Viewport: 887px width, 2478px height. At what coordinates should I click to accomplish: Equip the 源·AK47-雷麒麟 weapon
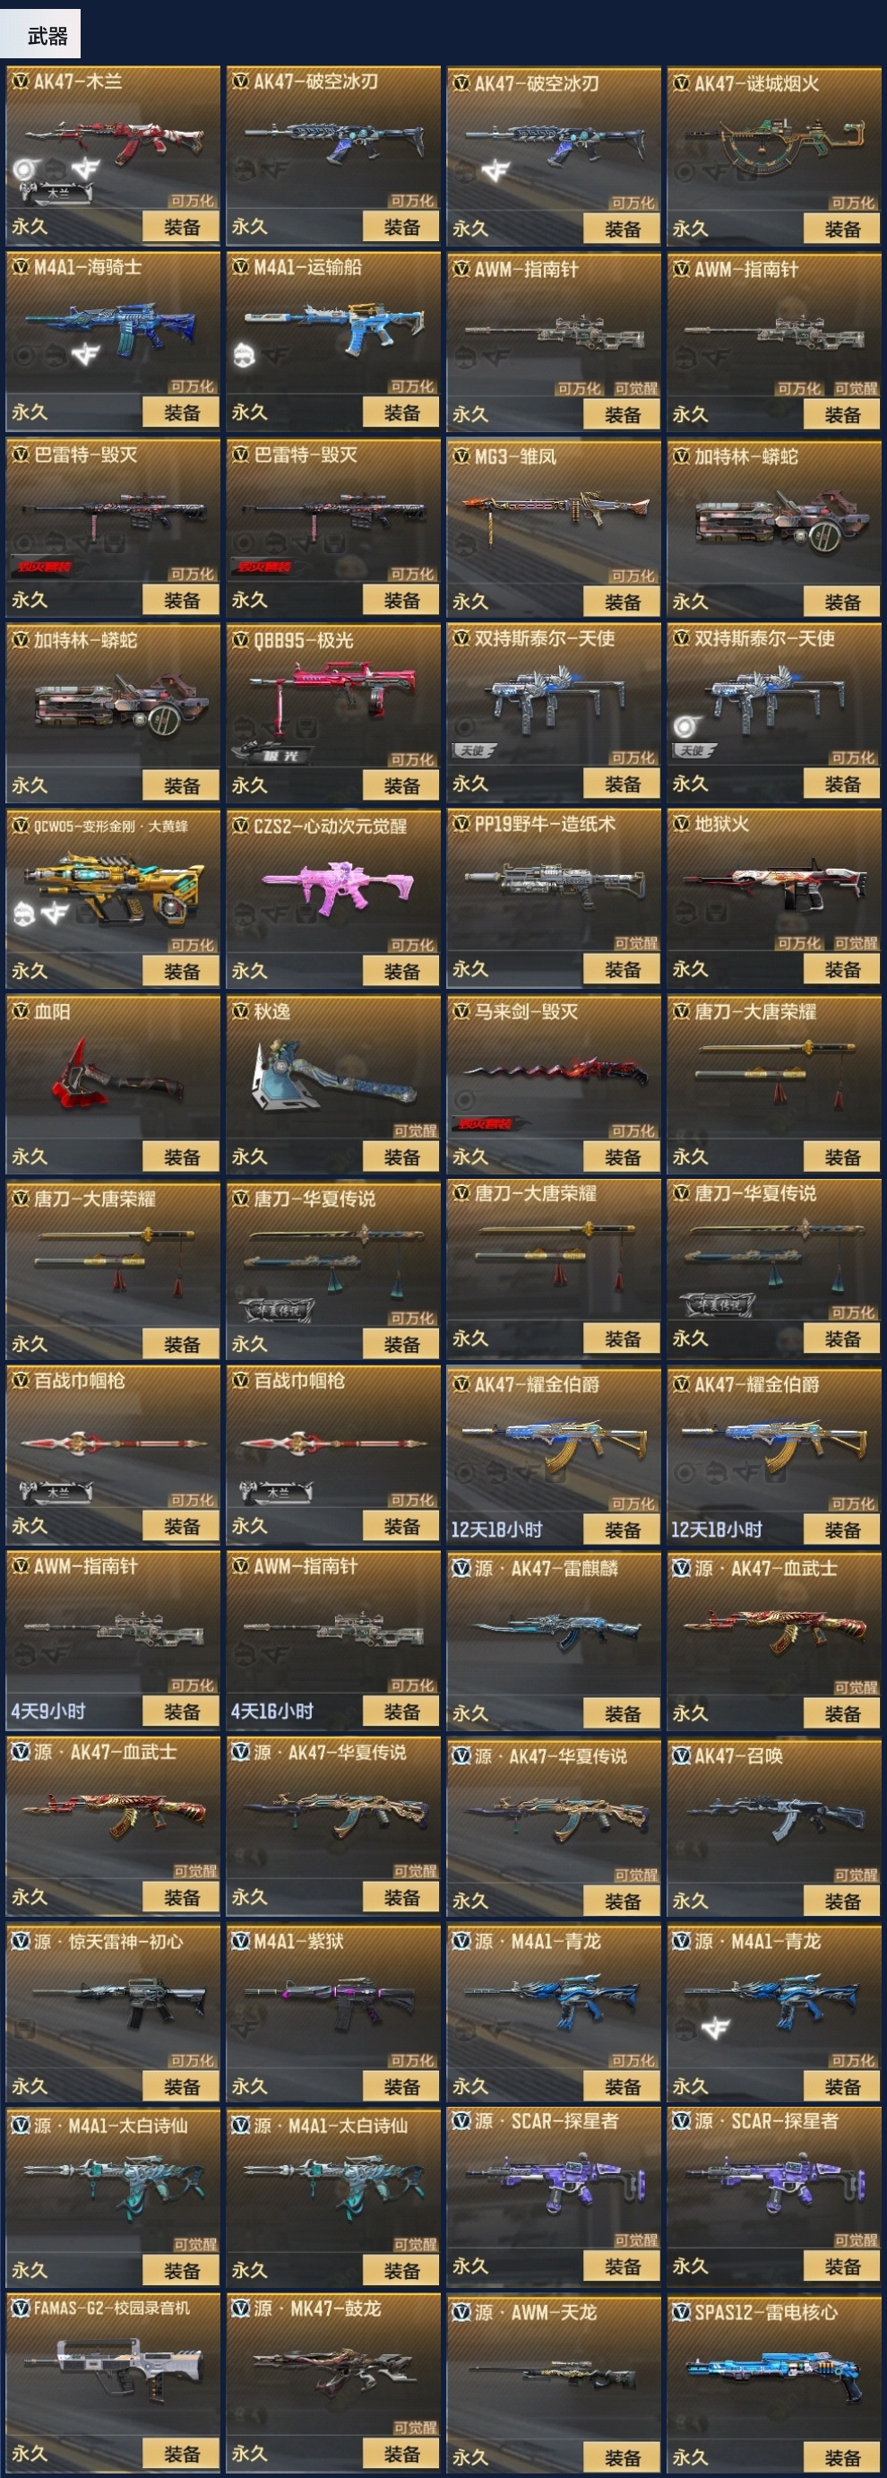click(622, 1714)
